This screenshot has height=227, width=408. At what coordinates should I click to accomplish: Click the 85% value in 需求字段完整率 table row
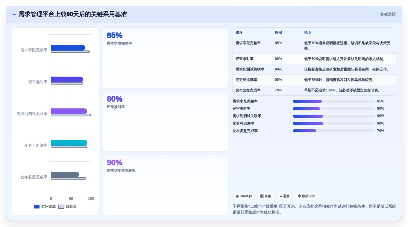(278, 43)
